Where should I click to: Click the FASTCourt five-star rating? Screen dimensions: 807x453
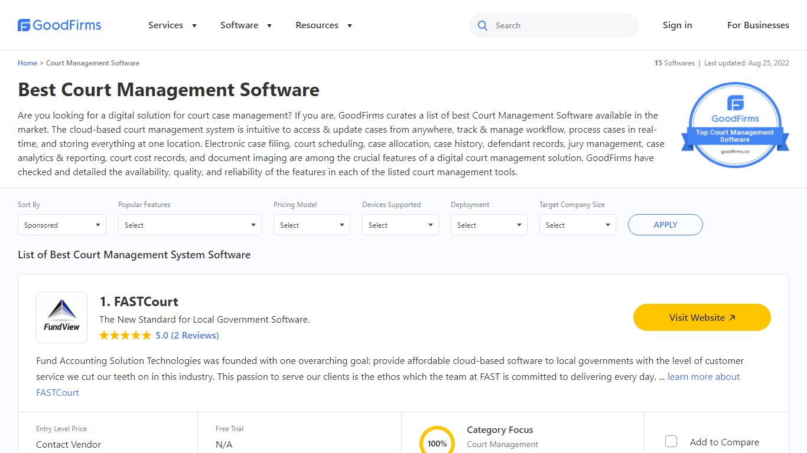(x=125, y=336)
